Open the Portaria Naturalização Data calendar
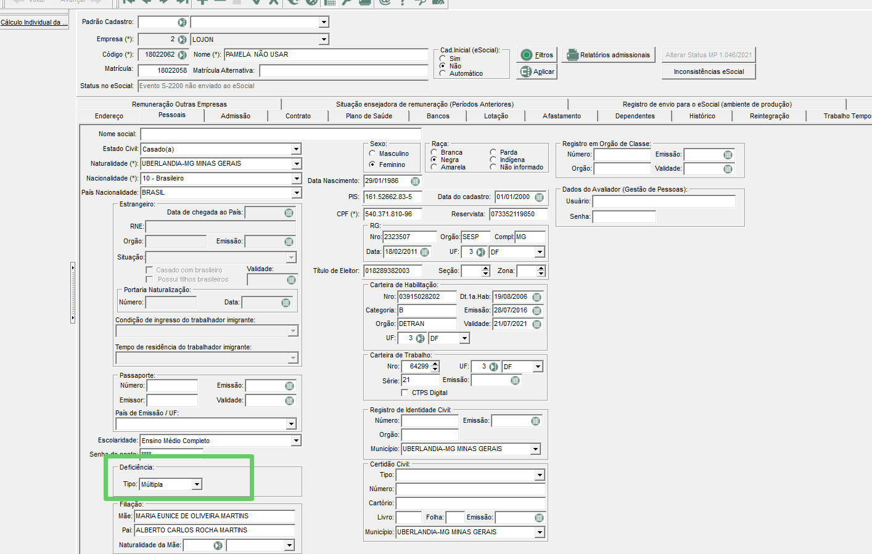The width and height of the screenshot is (872, 554). [286, 303]
